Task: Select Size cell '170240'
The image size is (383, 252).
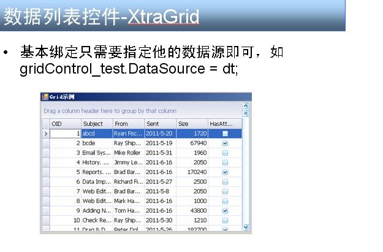Action: [x=192, y=172]
